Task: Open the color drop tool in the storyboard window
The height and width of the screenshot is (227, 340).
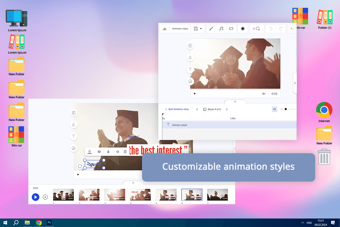Action: [74, 125]
